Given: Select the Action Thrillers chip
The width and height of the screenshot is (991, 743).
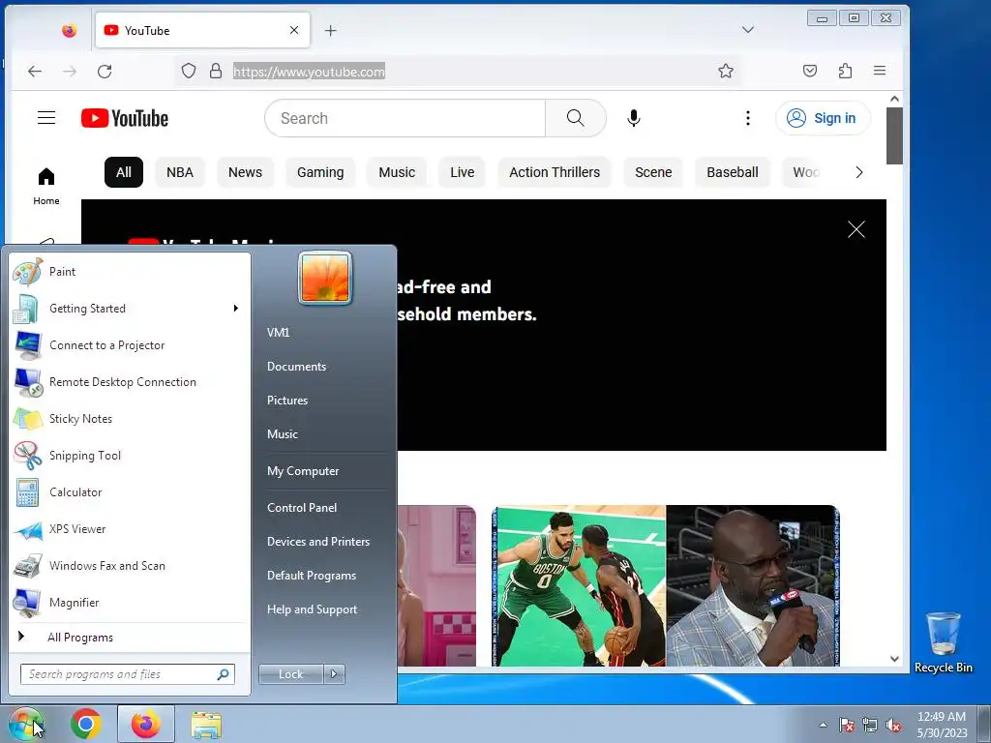Looking at the screenshot, I should (x=555, y=172).
